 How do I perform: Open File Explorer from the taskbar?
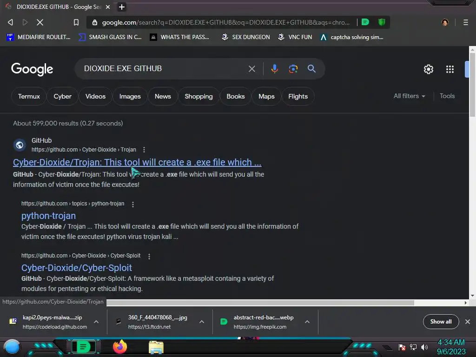click(x=156, y=347)
